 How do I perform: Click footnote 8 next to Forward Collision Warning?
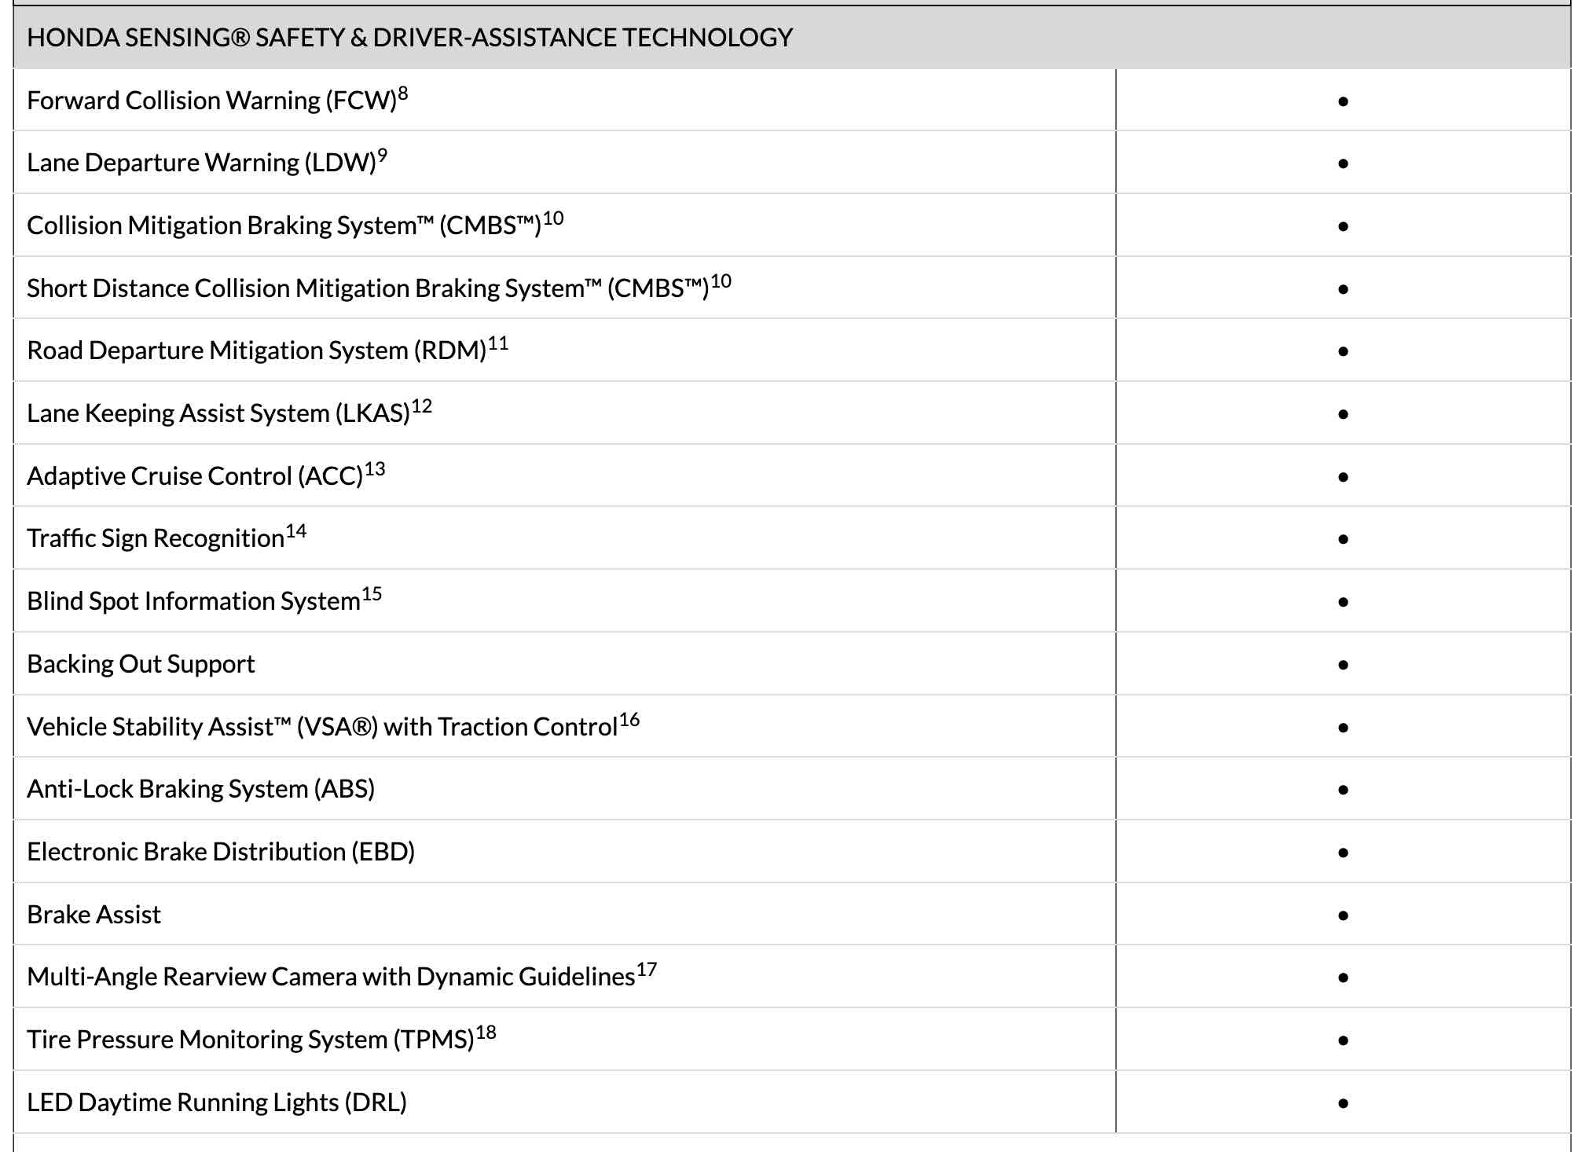[402, 94]
